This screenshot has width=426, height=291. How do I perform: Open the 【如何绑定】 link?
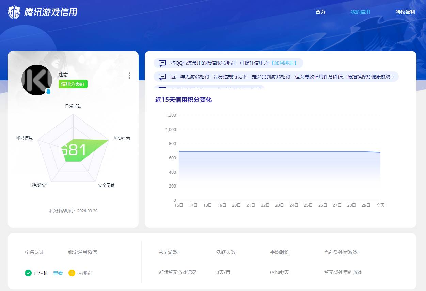(285, 63)
